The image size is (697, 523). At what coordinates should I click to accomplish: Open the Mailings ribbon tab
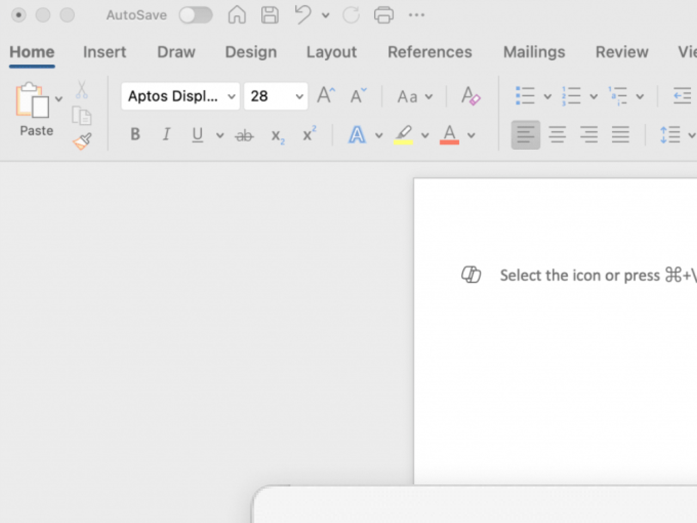(534, 52)
